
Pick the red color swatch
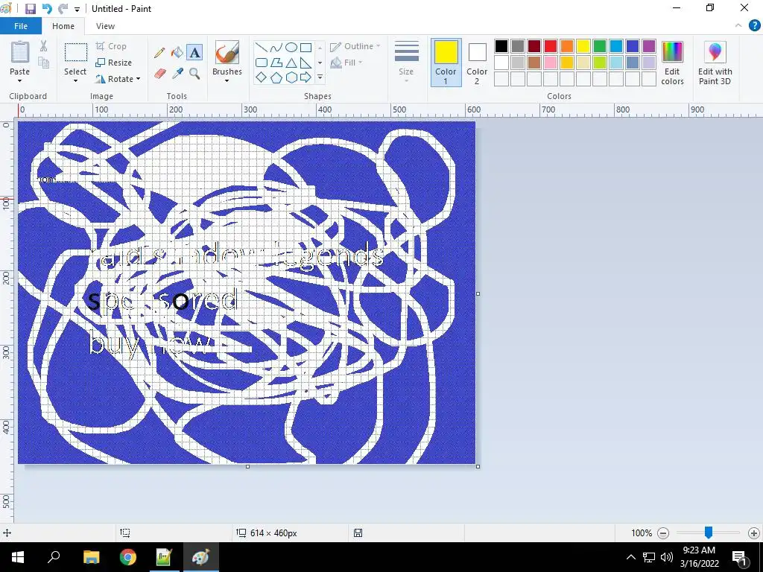(551, 46)
